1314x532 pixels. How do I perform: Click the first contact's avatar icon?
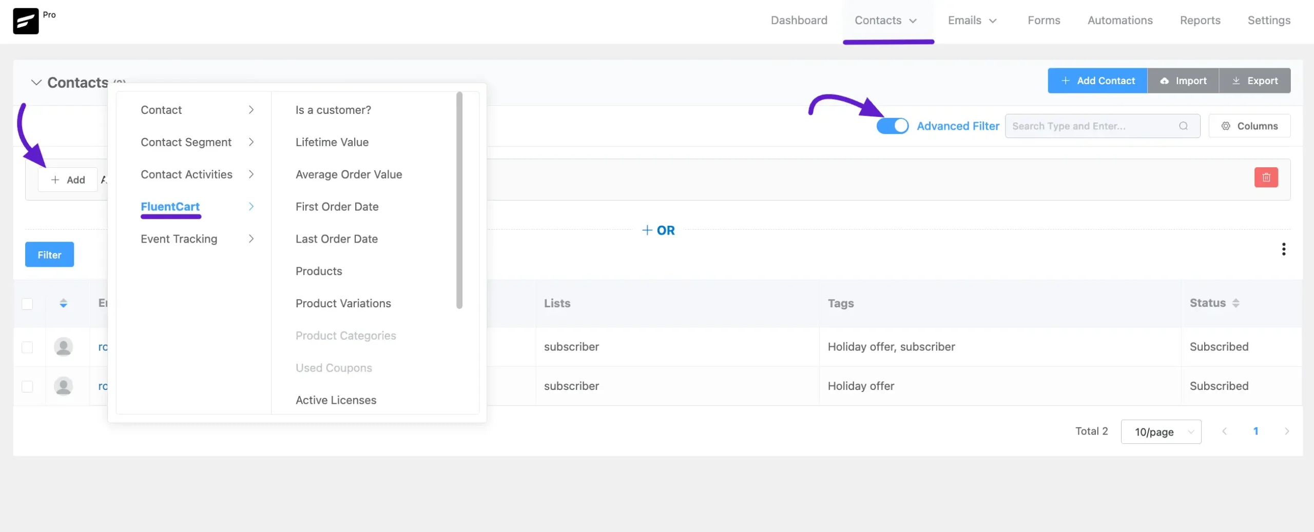click(63, 347)
